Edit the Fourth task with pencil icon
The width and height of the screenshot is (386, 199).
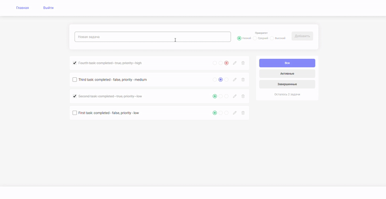tap(234, 63)
